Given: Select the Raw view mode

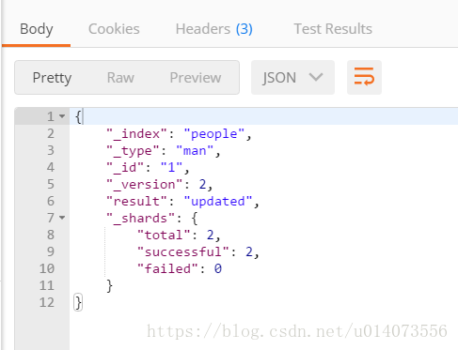Looking at the screenshot, I should point(120,78).
